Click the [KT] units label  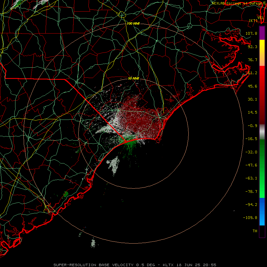coord(253,20)
